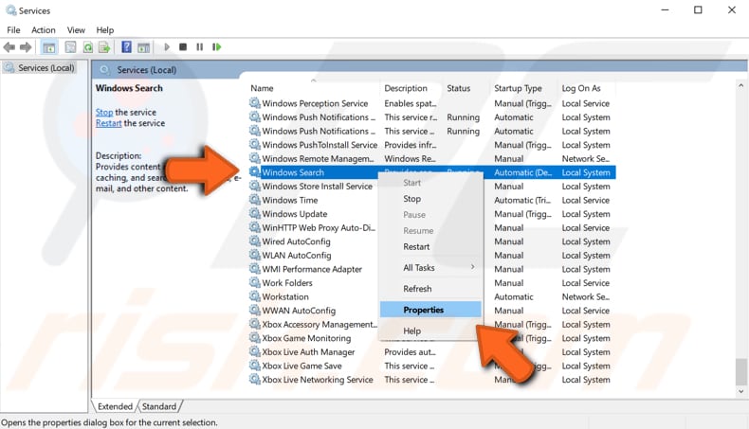
Task: Choose Restart in the context menu
Action: [x=416, y=247]
